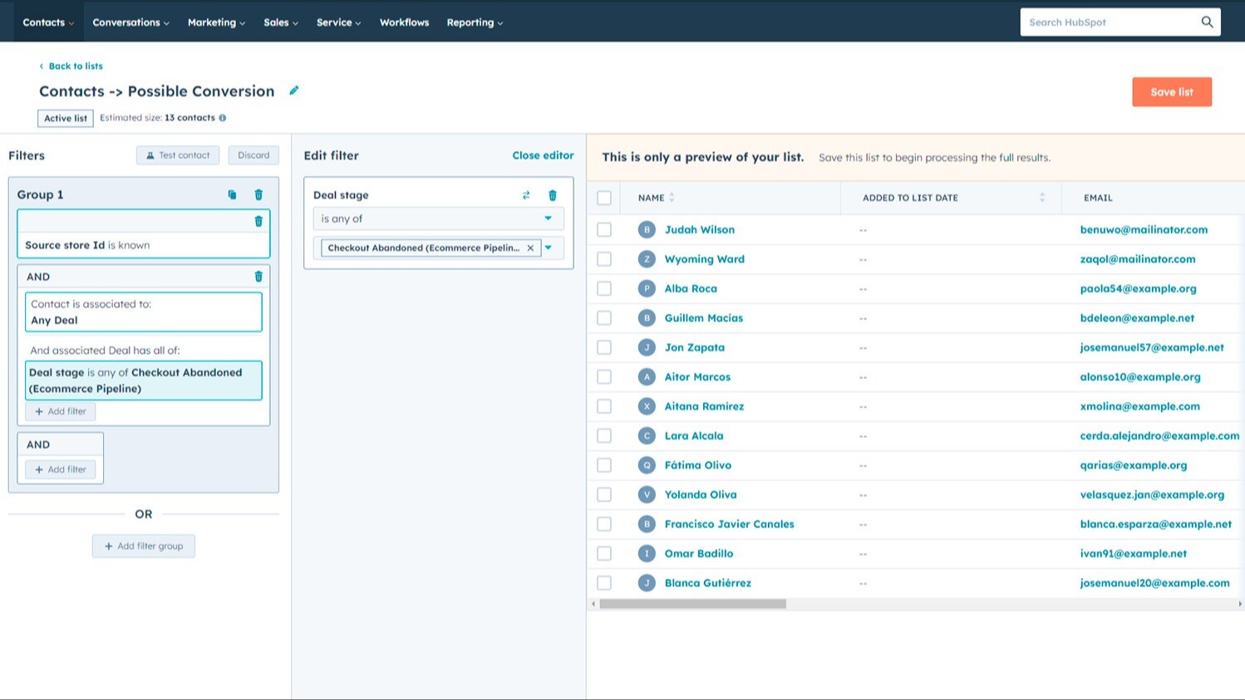Remove the Checkout Abandoned tag
Screen dimensions: 1245x700
coord(530,247)
